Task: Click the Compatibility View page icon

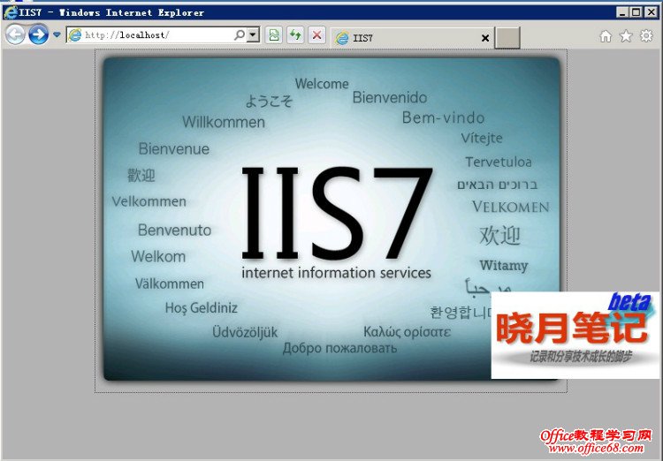Action: pos(274,34)
